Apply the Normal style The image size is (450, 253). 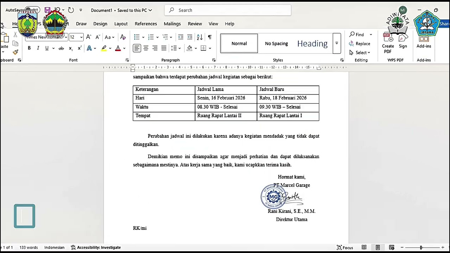click(239, 44)
